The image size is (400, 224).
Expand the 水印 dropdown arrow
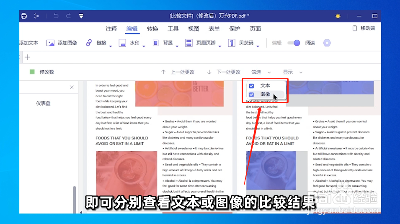(x=144, y=46)
